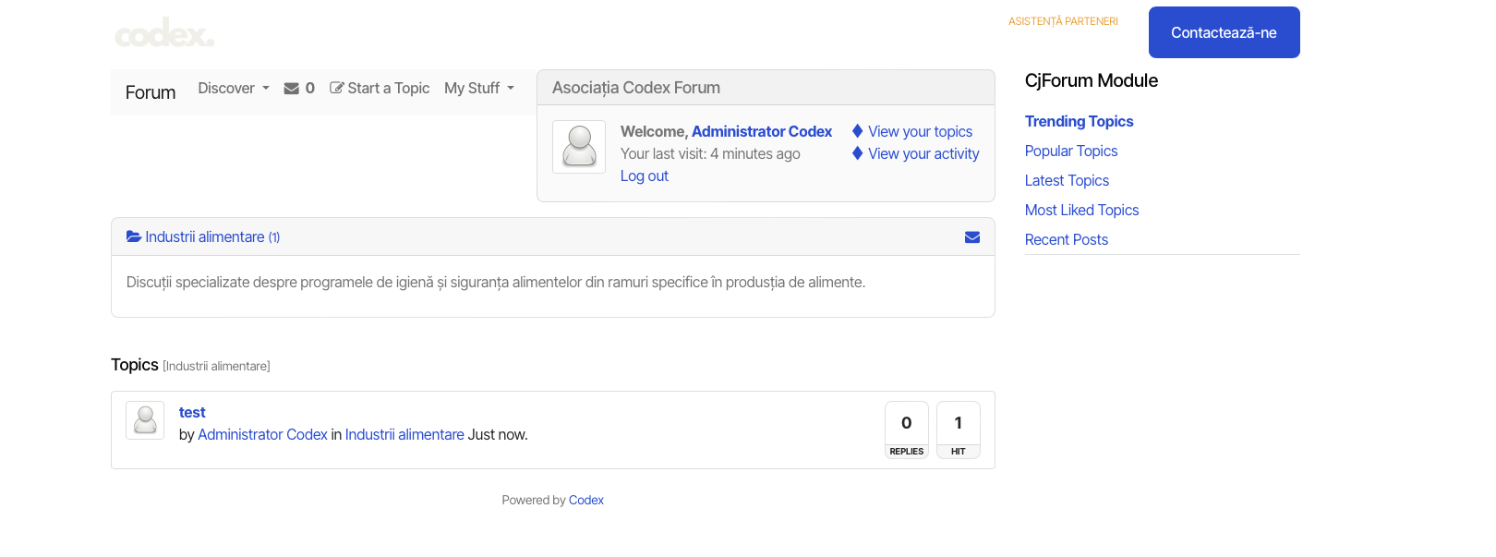Go to Most Liked Topics
This screenshot has height=557, width=1496.
point(1081,210)
